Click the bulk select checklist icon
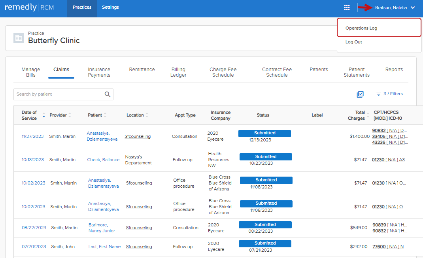Viewport: 423px width, 258px height. (360, 94)
